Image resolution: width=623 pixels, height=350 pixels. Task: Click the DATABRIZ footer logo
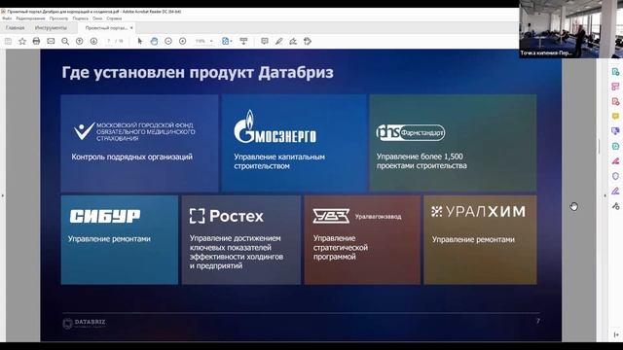[x=85, y=323]
